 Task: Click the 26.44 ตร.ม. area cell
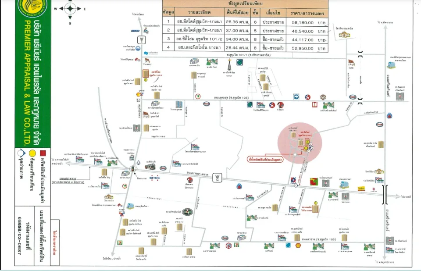tap(237, 47)
